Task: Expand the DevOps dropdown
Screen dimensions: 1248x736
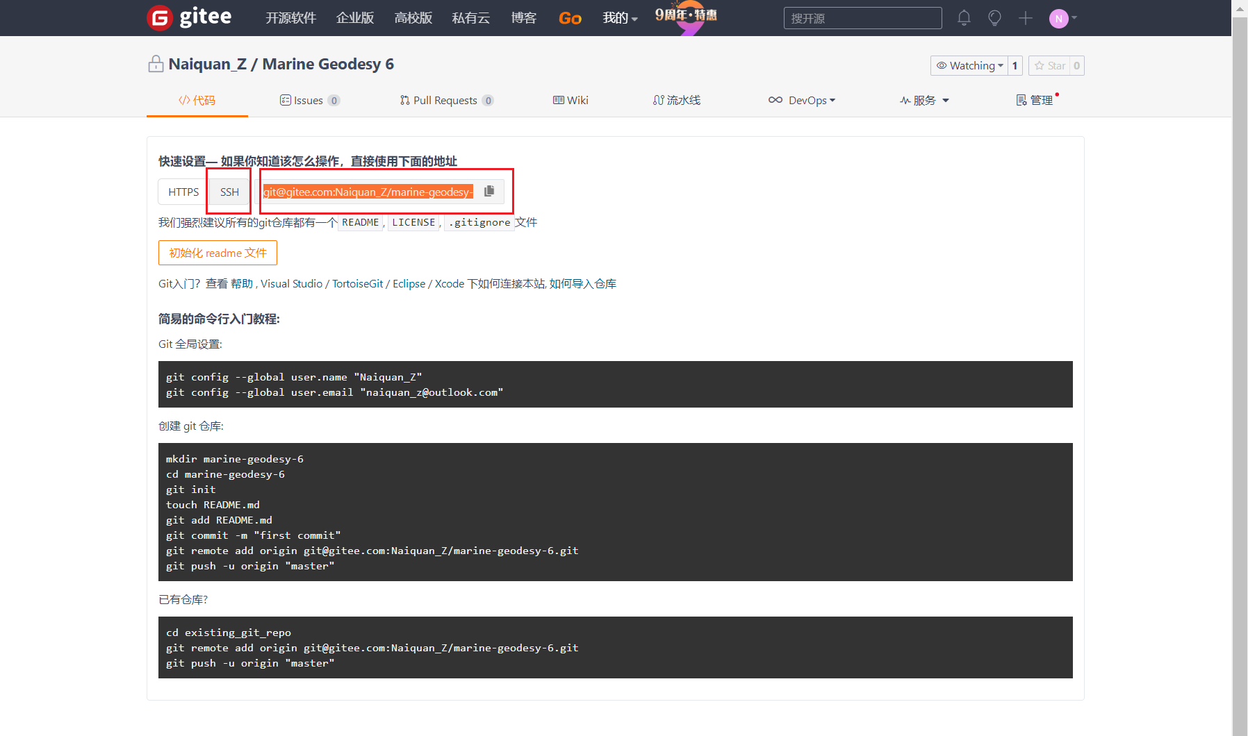Action: (x=802, y=100)
